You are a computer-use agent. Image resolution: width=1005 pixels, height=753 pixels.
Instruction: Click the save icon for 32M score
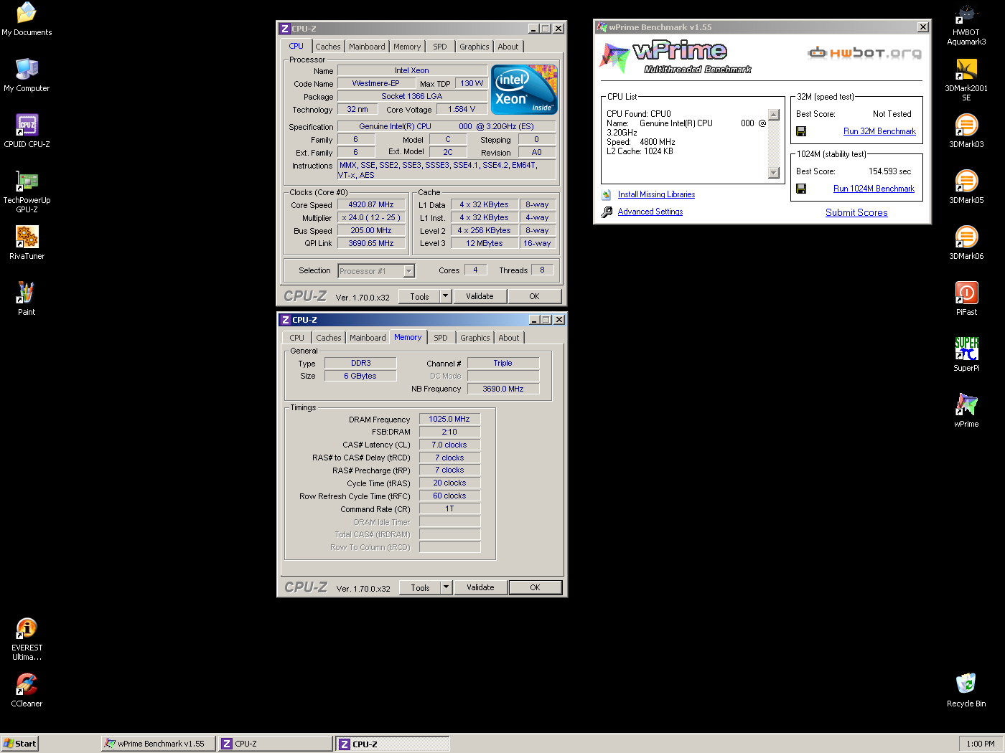pyautogui.click(x=801, y=131)
